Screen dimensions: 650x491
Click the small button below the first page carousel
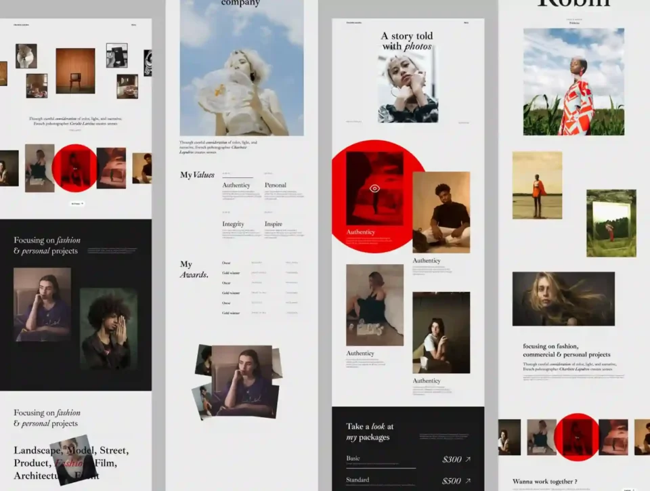[x=77, y=203]
